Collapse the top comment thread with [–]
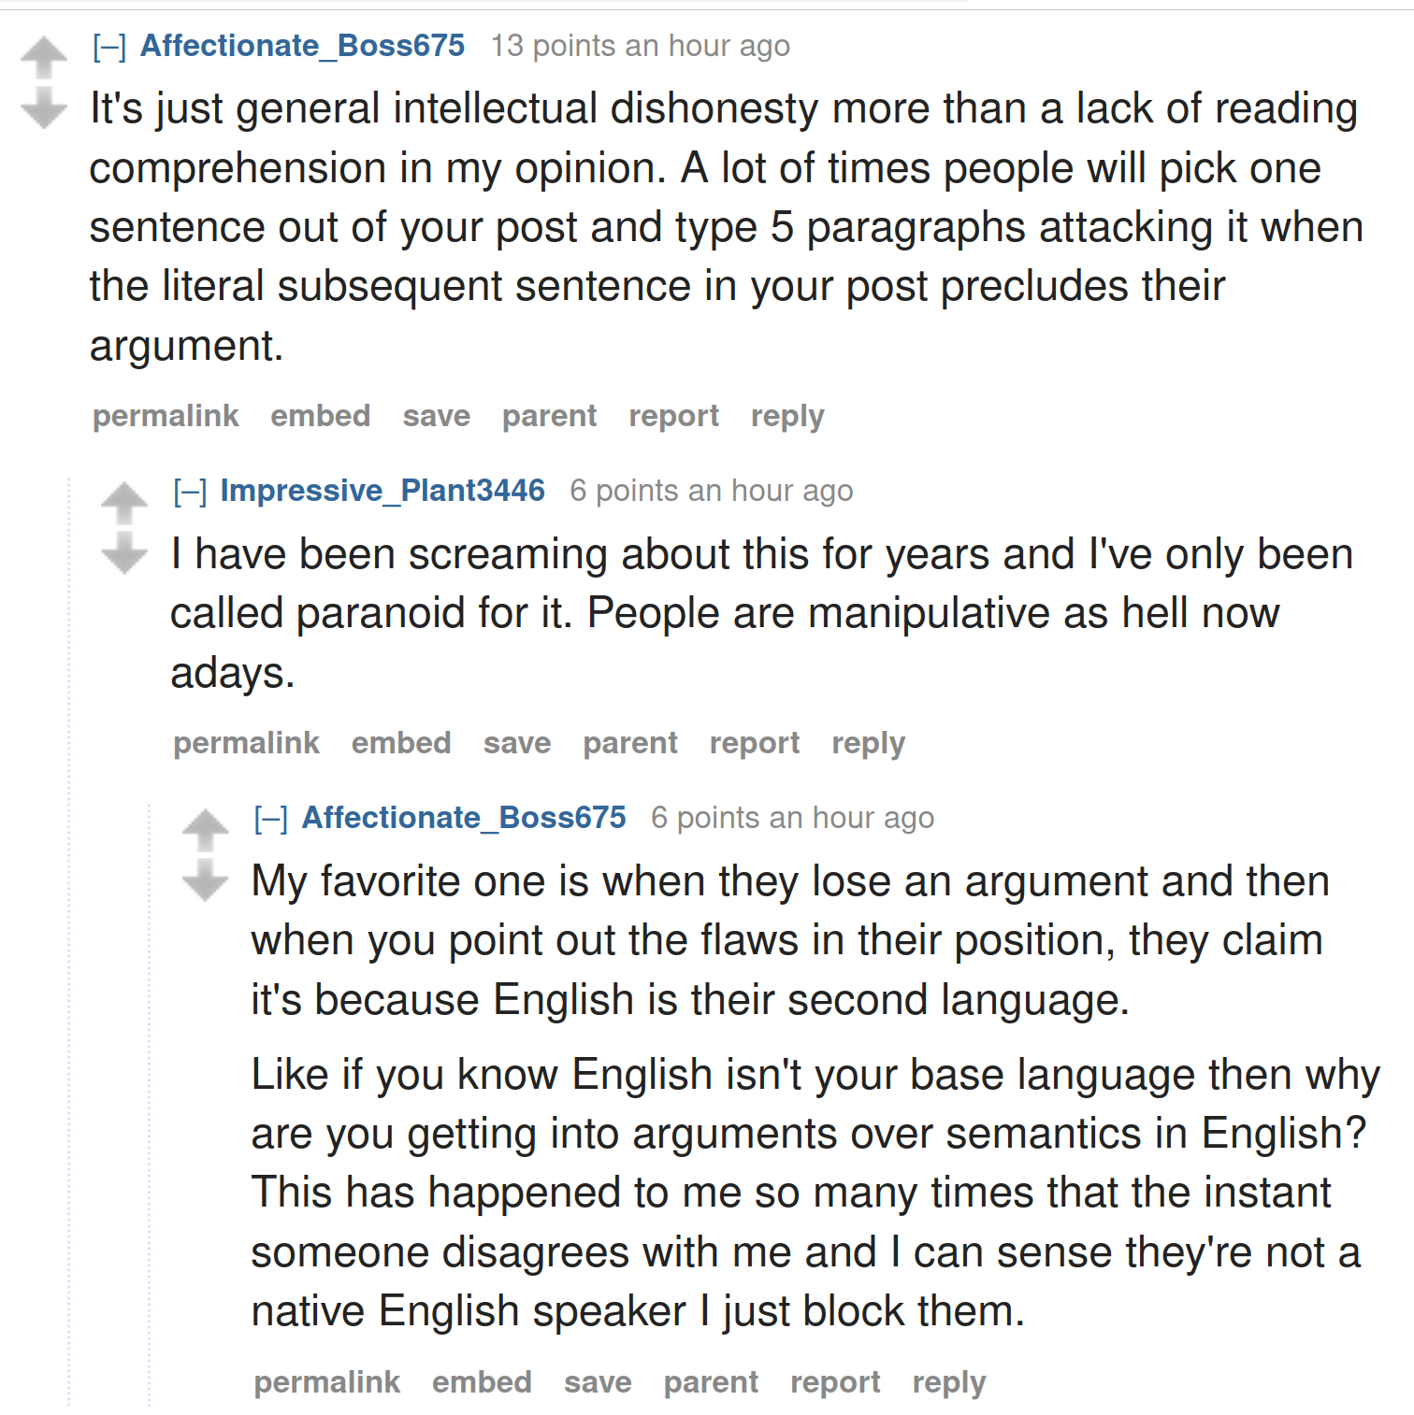Viewport: 1414px width, 1415px height. point(109,47)
